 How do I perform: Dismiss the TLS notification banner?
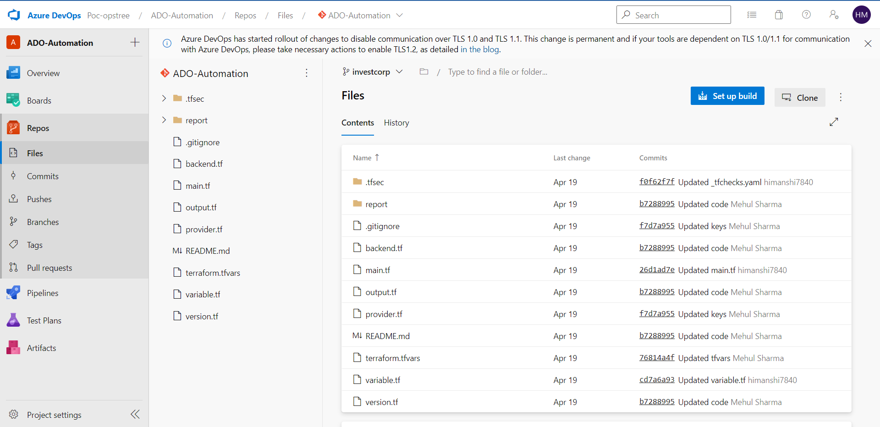868,44
